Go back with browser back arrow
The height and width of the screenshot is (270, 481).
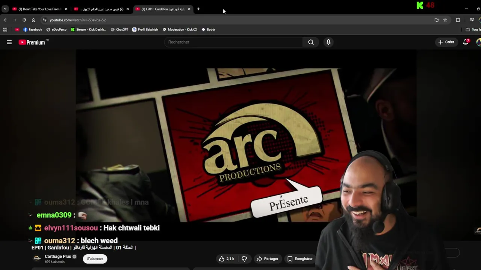tap(6, 20)
